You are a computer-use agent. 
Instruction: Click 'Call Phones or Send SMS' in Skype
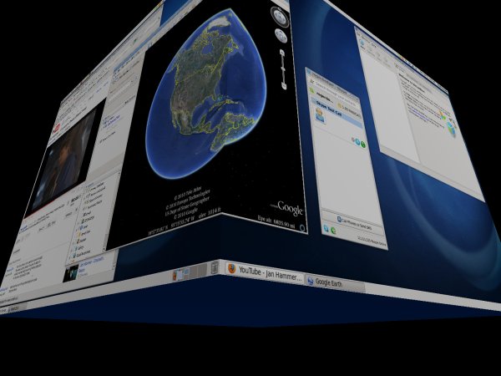pos(352,222)
